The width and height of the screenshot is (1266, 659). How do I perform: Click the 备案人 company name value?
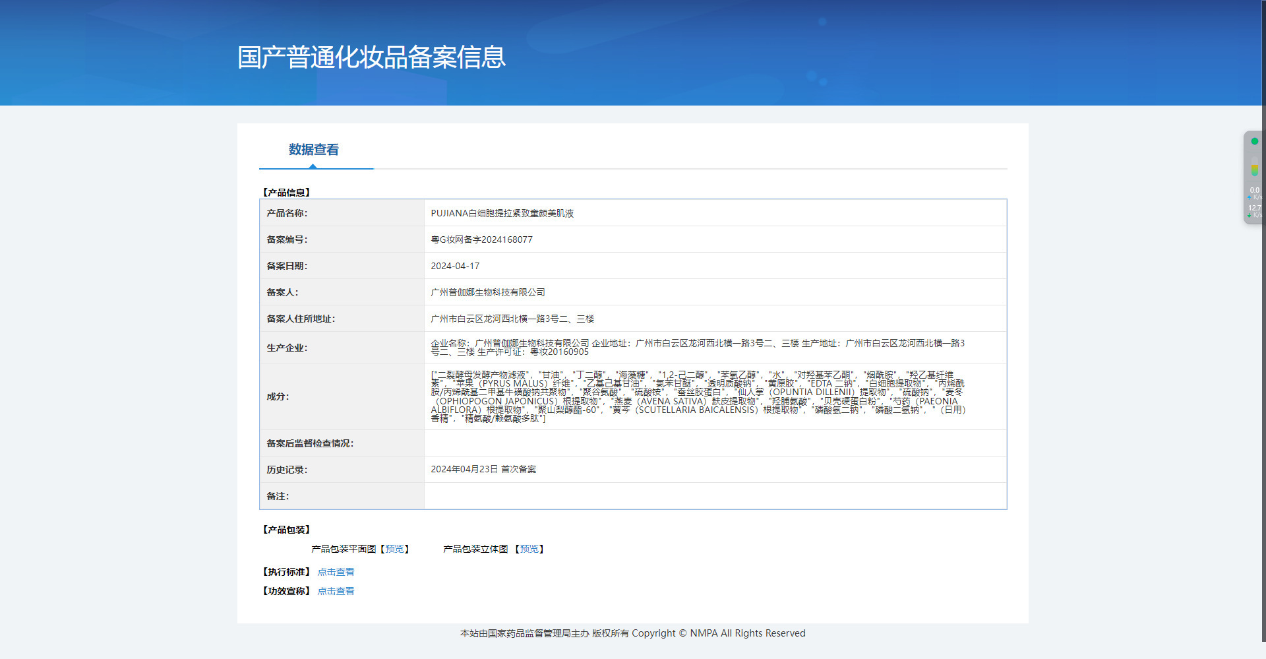pyautogui.click(x=487, y=292)
